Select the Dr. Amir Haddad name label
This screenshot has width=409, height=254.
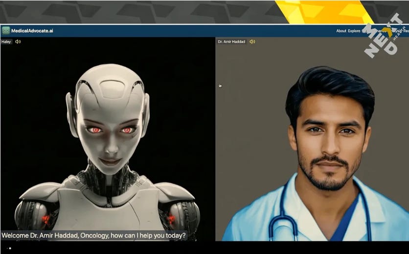coord(231,42)
